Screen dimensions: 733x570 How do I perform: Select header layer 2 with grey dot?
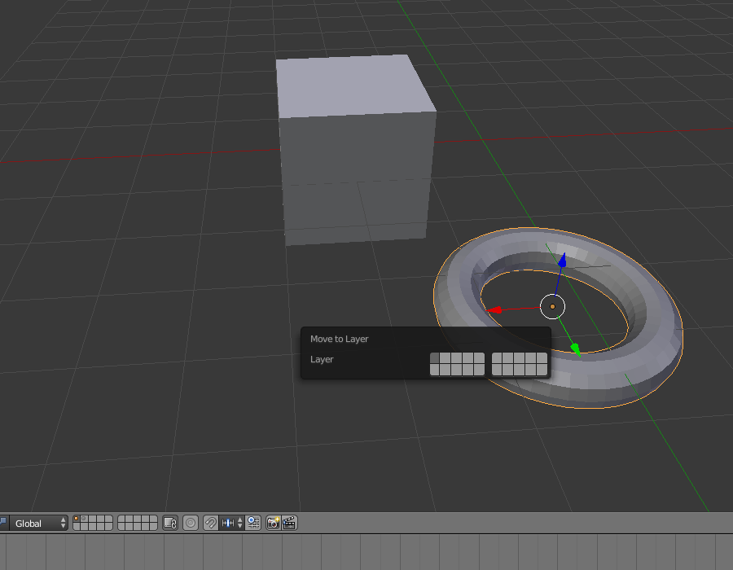[85, 520]
